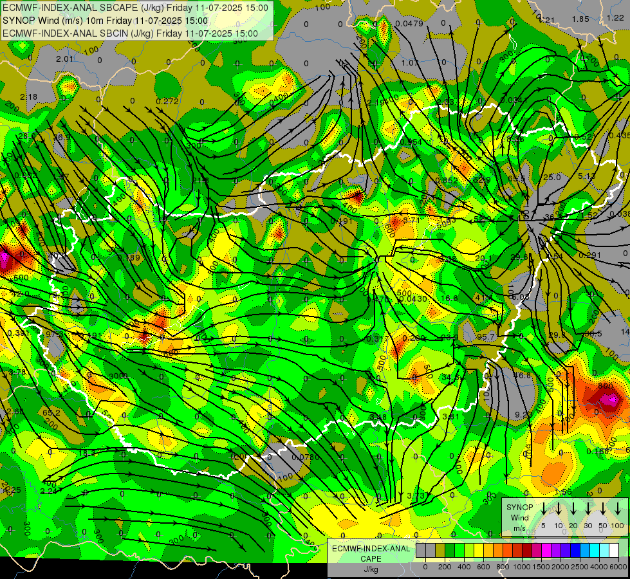
Task: Click the map value 62.9
Action: pyautogui.click(x=481, y=179)
